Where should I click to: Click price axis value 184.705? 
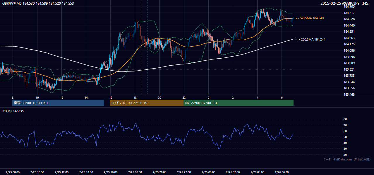click(349, 6)
